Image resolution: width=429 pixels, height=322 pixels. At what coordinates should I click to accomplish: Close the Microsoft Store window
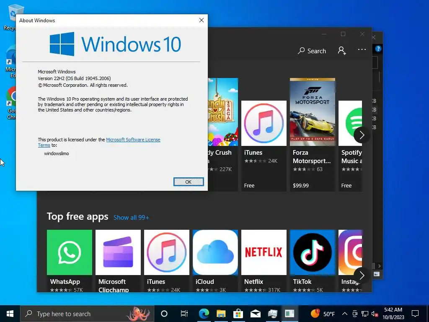362,34
